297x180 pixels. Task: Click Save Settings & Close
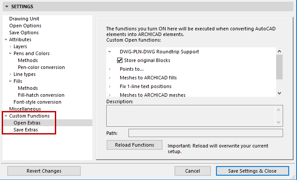(x=252, y=171)
